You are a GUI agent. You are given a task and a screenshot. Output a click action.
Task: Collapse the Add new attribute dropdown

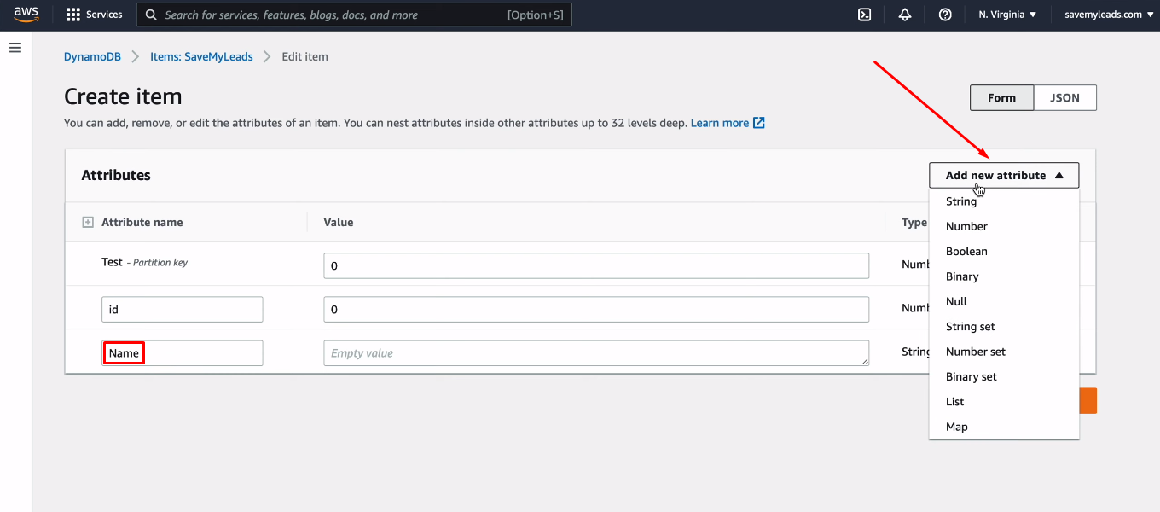[1004, 175]
